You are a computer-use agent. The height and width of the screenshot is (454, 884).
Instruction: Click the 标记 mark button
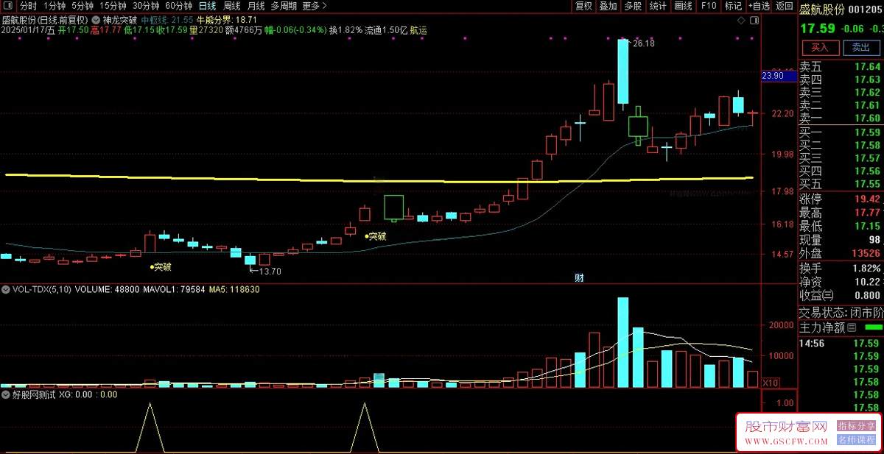pos(733,6)
